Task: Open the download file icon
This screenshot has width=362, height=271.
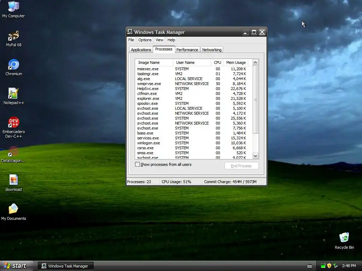Action: (x=13, y=183)
